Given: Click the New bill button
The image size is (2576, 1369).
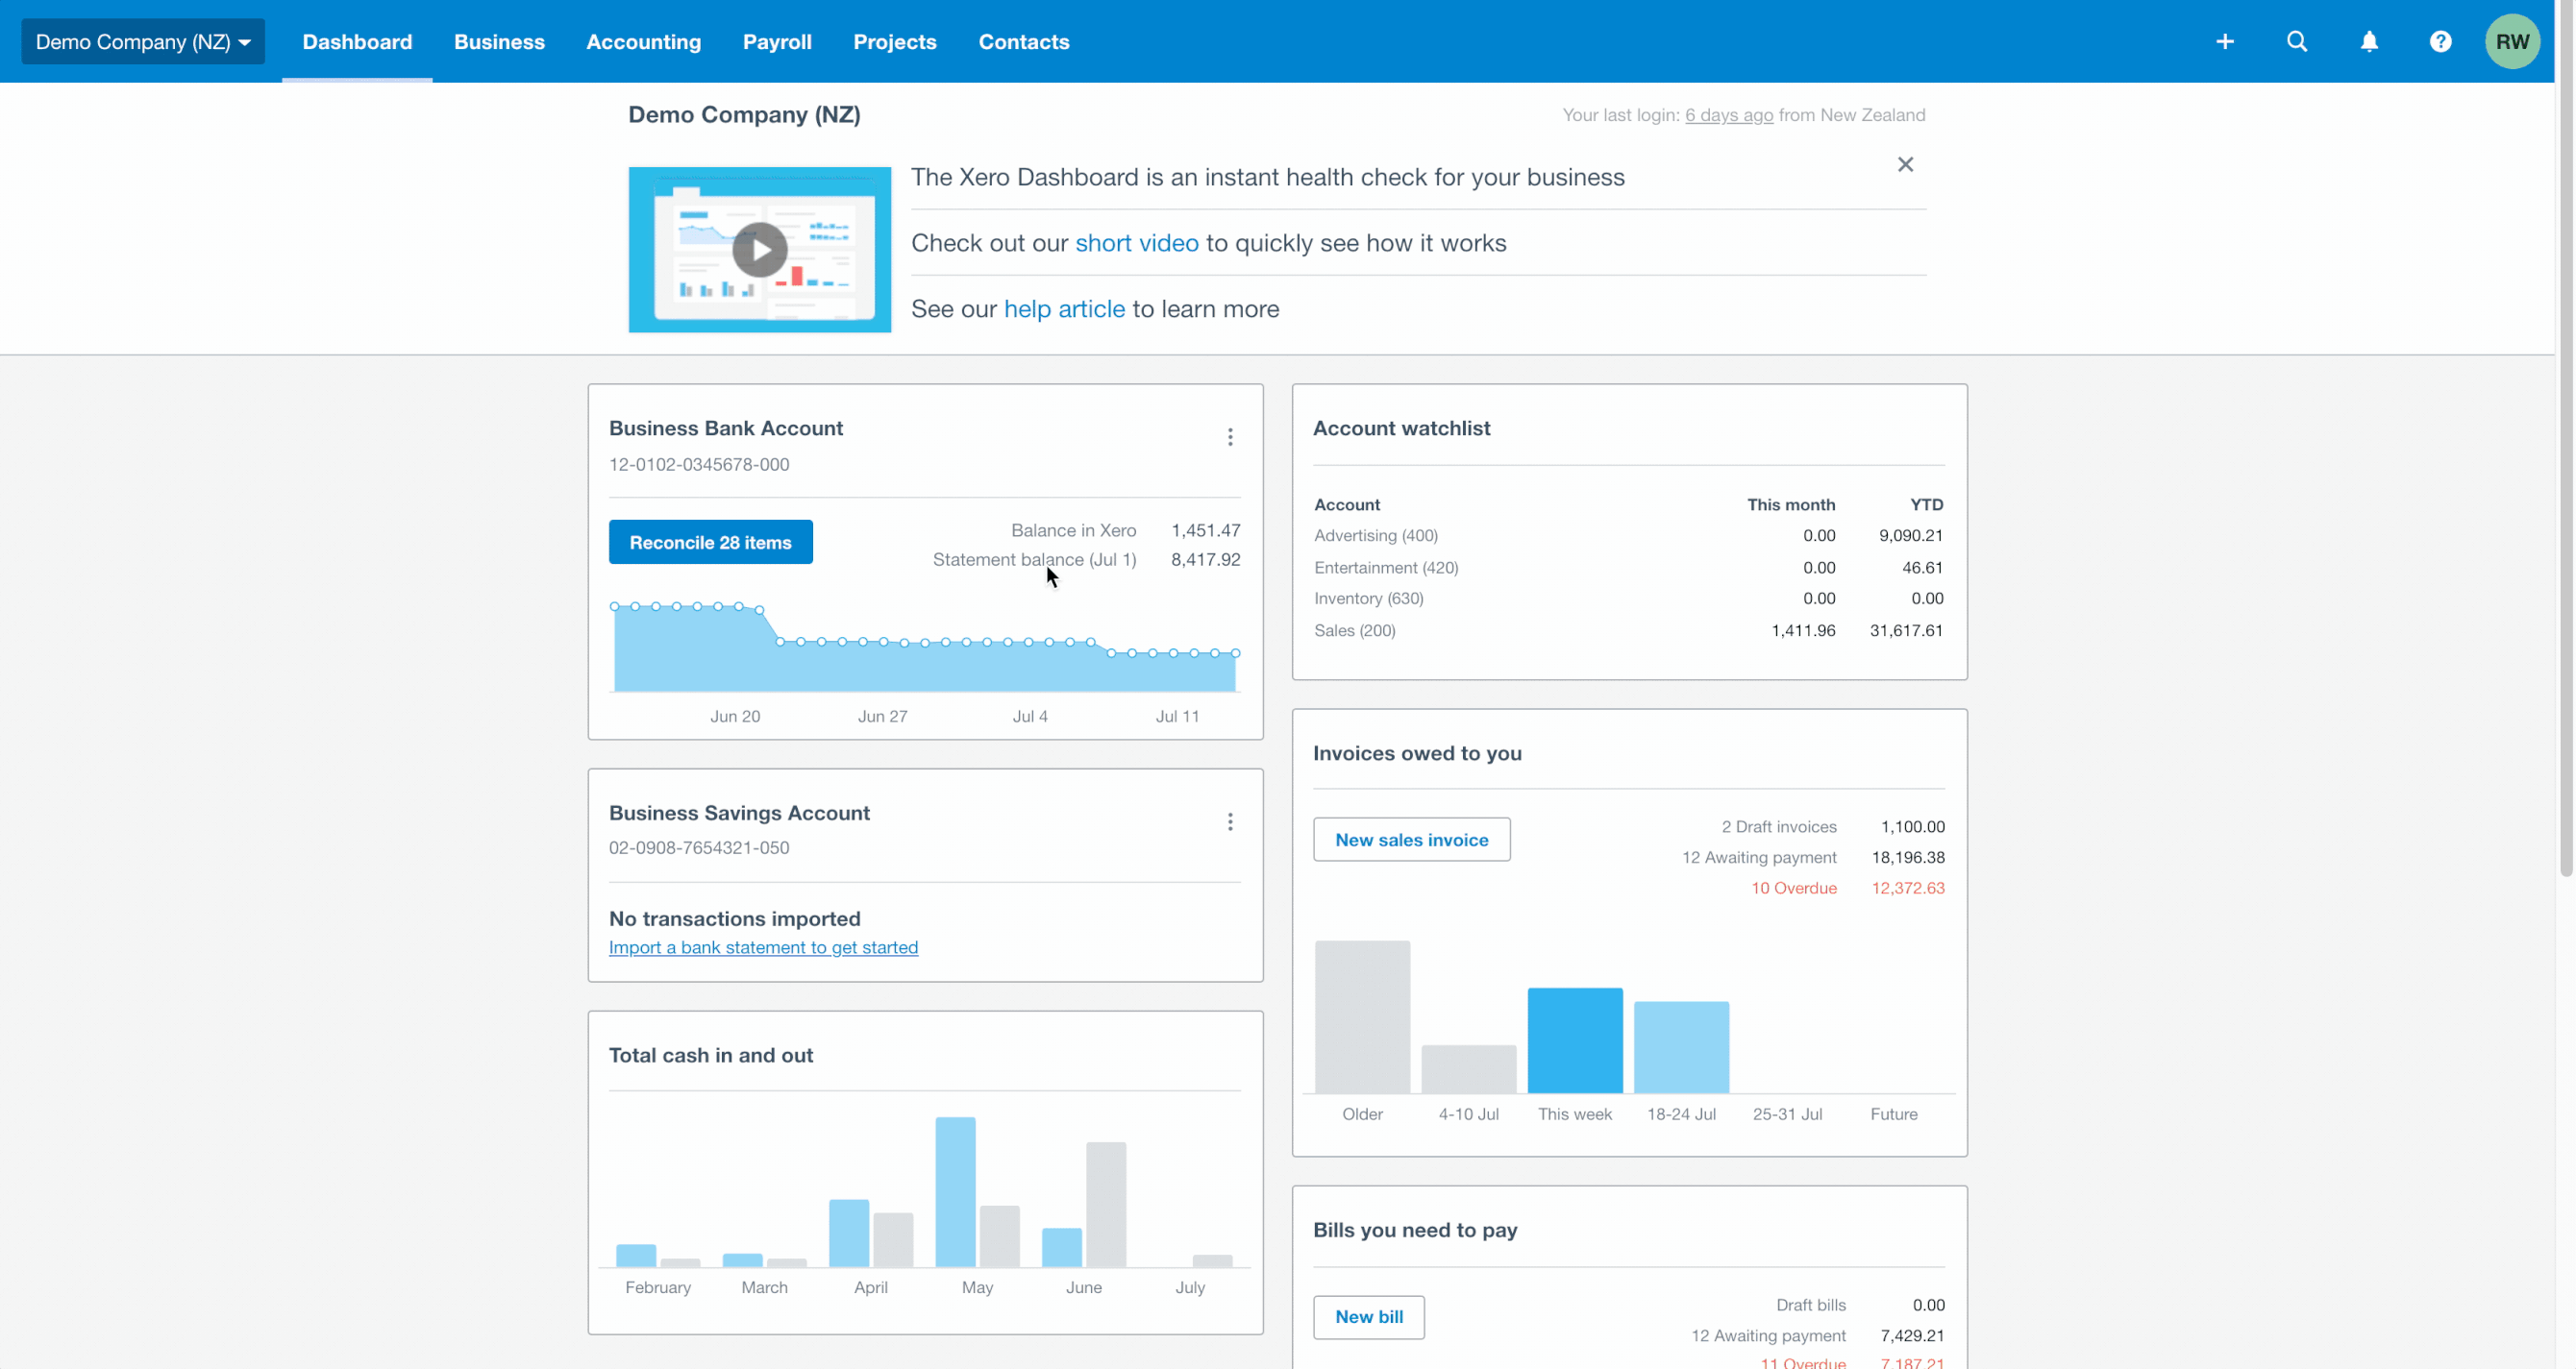Looking at the screenshot, I should 1369,1316.
